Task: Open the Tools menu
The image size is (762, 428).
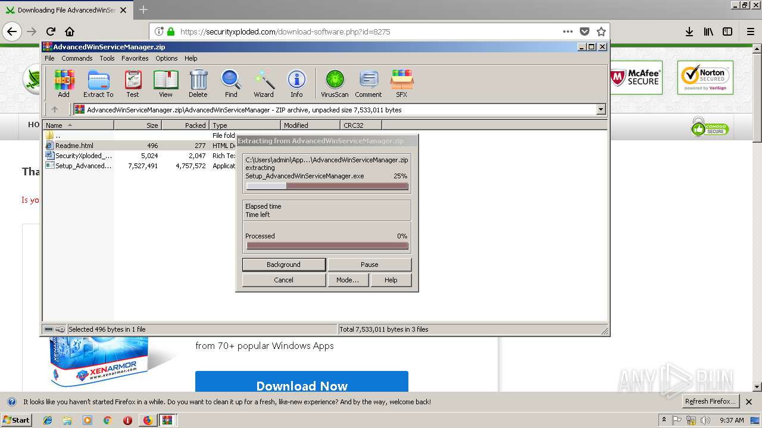Action: click(x=107, y=58)
